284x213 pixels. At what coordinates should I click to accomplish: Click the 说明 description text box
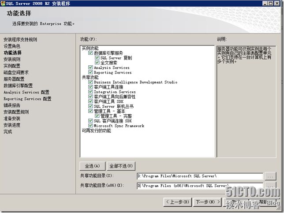point(247,101)
